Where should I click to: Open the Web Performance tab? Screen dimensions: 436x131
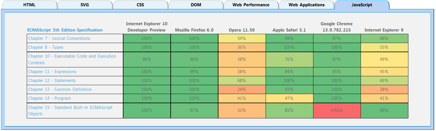(x=251, y=5)
